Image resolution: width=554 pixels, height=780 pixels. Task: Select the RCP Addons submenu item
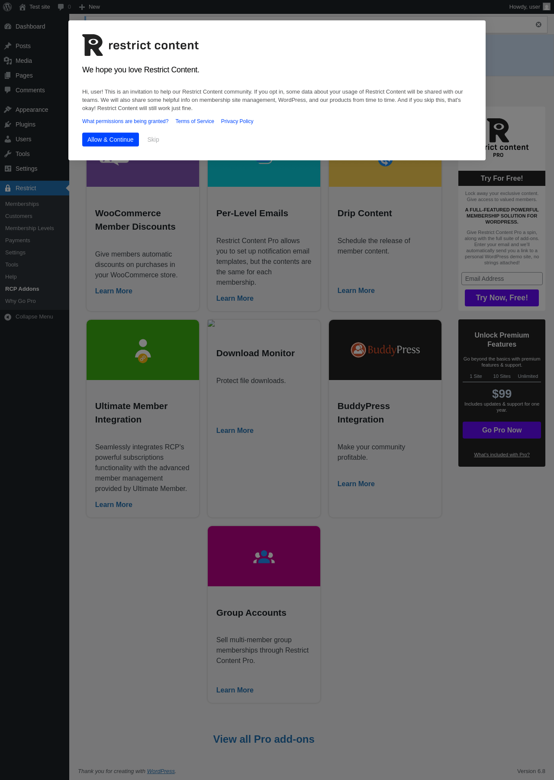(x=22, y=289)
